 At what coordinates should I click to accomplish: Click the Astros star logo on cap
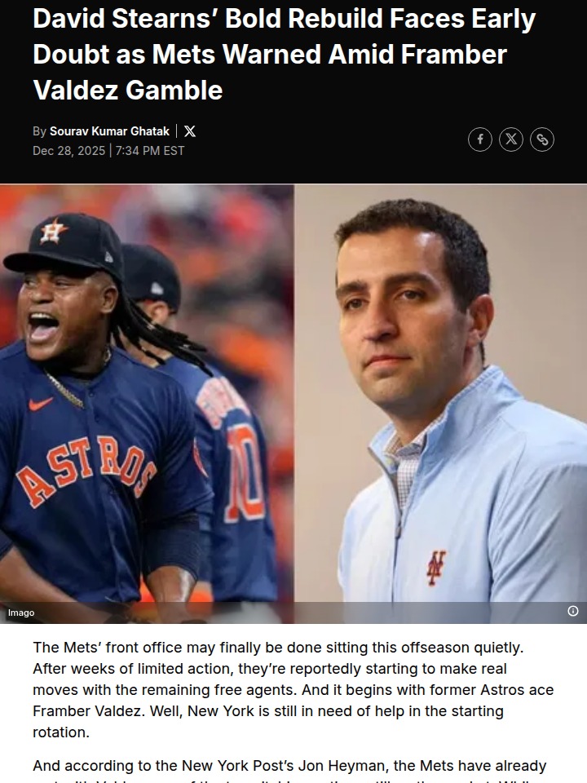pyautogui.click(x=54, y=231)
